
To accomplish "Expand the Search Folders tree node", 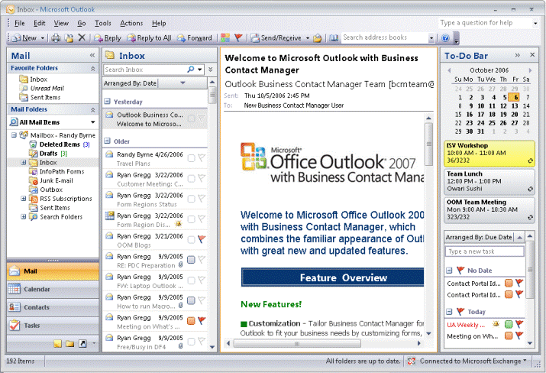I will (x=24, y=216).
